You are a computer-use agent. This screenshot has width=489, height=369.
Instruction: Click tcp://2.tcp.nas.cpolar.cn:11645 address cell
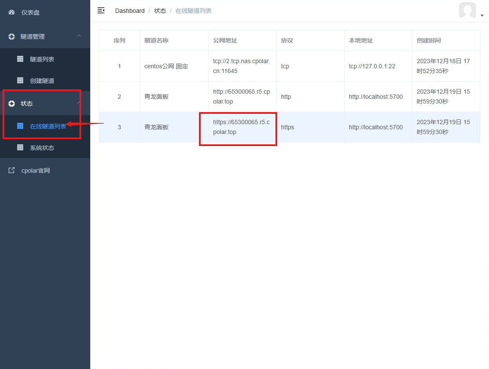pyautogui.click(x=242, y=66)
